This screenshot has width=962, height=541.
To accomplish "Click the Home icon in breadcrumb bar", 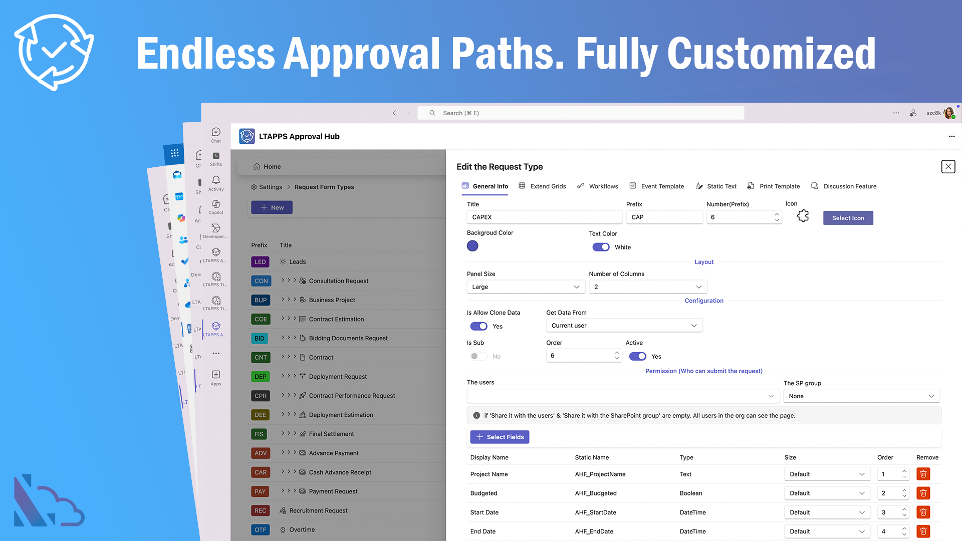I will click(x=257, y=166).
